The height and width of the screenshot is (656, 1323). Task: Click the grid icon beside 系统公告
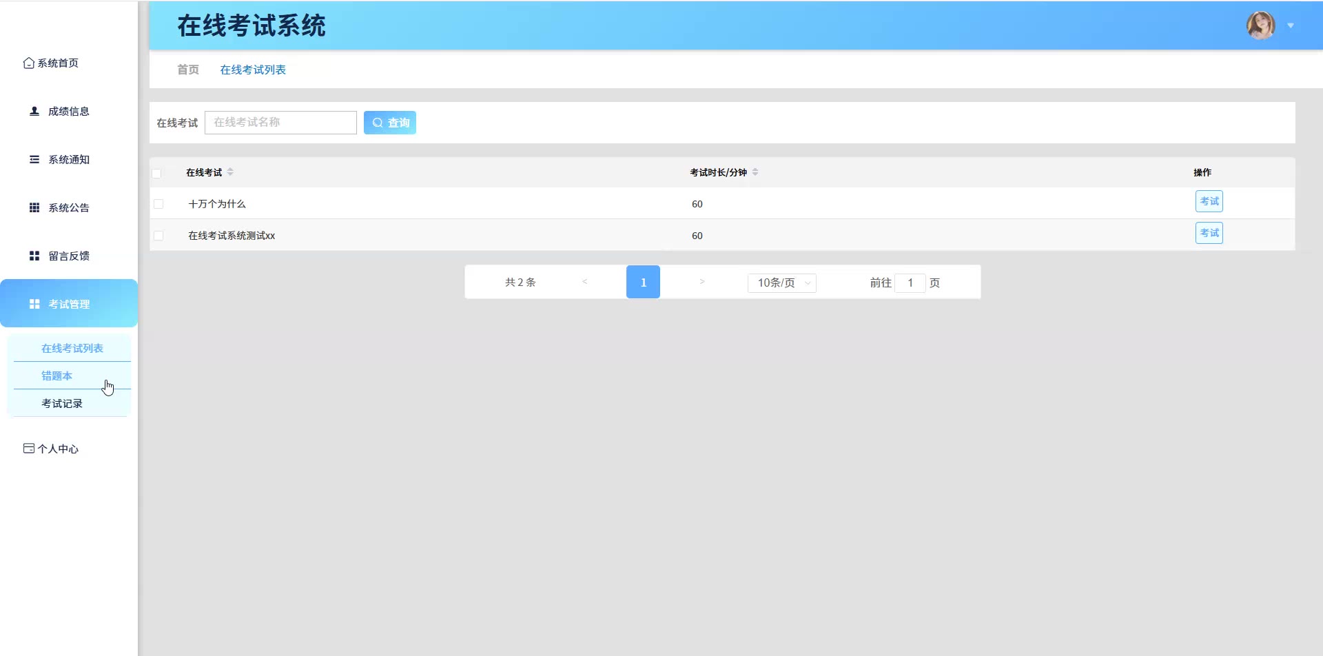pos(34,207)
